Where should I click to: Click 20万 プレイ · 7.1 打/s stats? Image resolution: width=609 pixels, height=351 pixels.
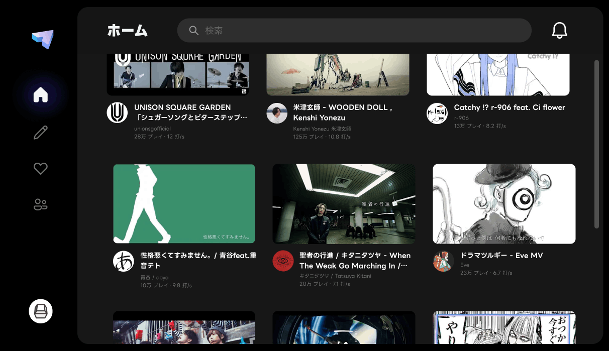pyautogui.click(x=325, y=284)
